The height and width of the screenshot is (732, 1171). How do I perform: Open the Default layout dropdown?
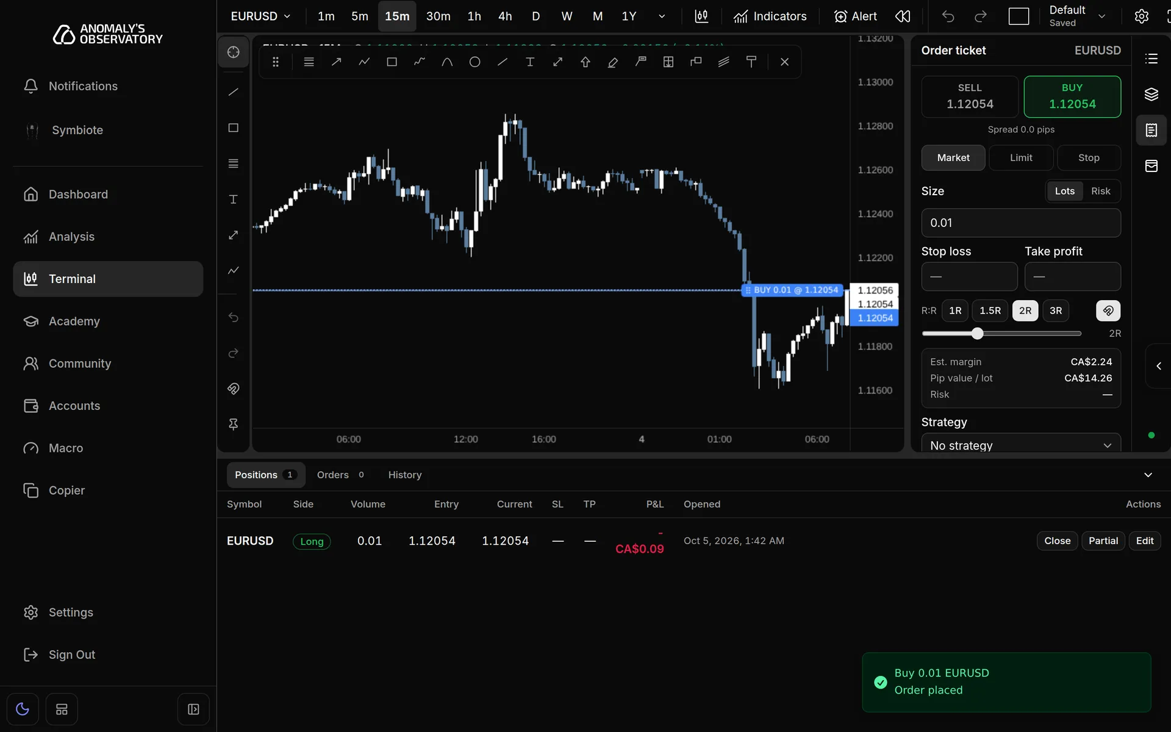coord(1078,16)
